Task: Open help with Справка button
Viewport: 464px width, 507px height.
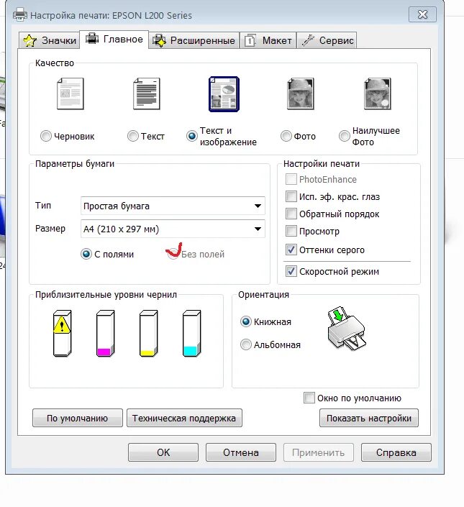Action: pyautogui.click(x=396, y=452)
